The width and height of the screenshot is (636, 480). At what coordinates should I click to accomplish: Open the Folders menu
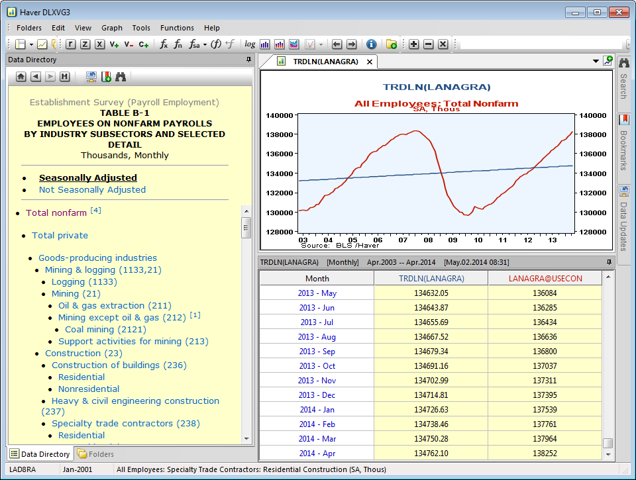tap(29, 28)
